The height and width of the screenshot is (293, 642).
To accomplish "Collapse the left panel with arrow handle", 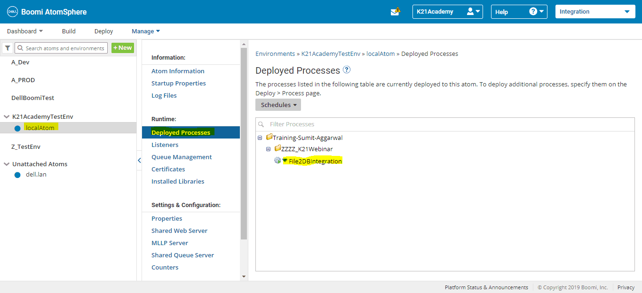I will pos(139,160).
